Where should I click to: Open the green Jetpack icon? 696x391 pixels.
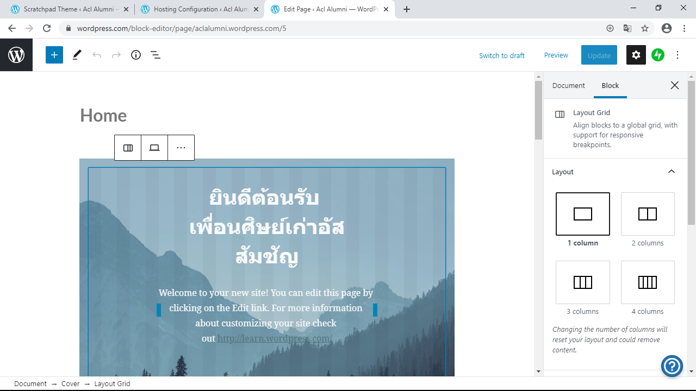(658, 55)
